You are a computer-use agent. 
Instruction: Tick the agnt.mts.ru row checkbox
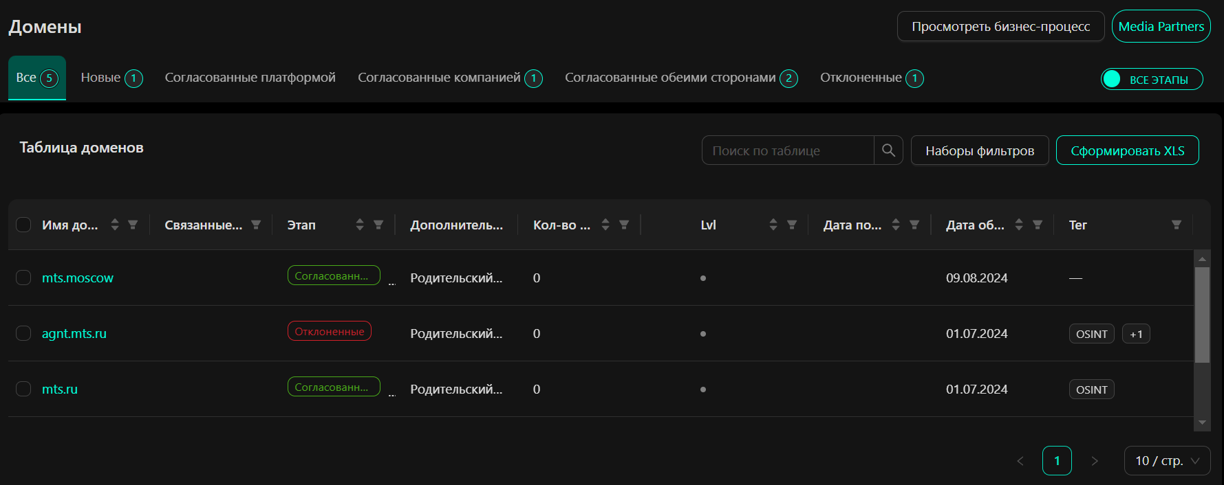[23, 333]
